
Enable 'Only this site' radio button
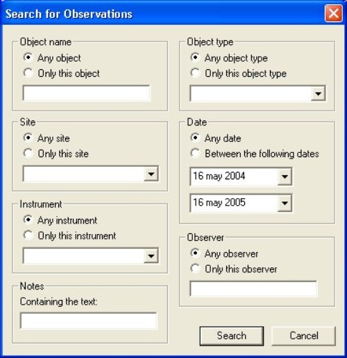(28, 154)
